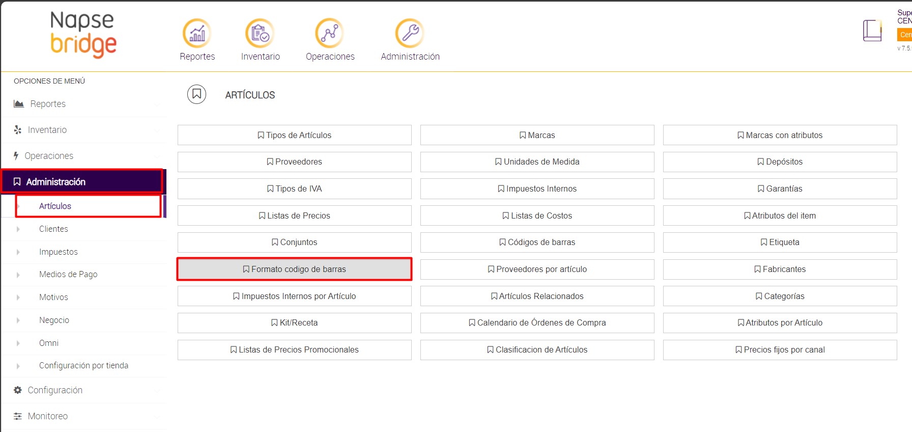Image resolution: width=912 pixels, height=432 pixels.
Task: Open the Operaciones graph icon
Action: coord(329,33)
